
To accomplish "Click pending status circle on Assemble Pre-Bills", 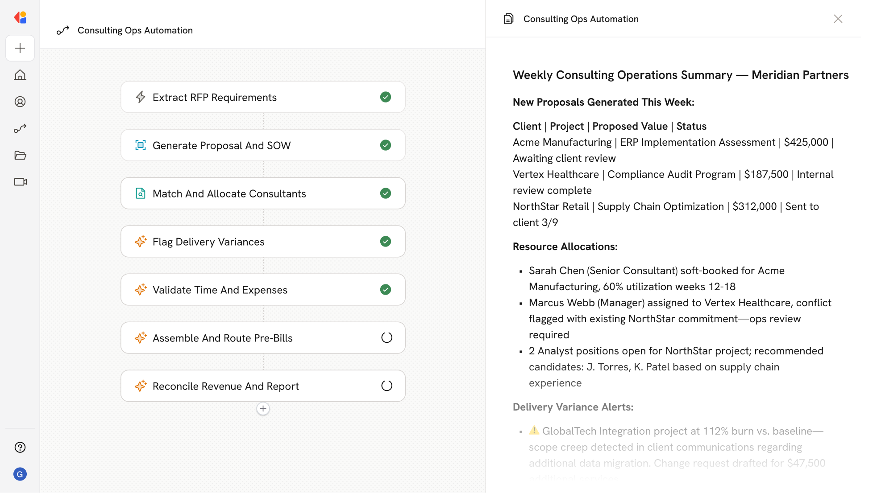I will [x=387, y=337].
